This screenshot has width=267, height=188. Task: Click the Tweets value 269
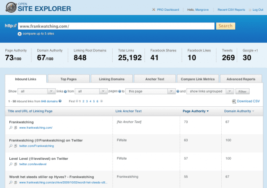pos(228,58)
